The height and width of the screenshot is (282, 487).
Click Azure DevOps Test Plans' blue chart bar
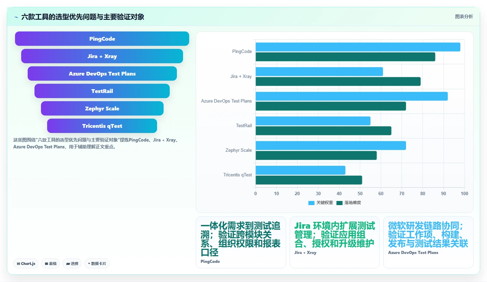(x=351, y=96)
